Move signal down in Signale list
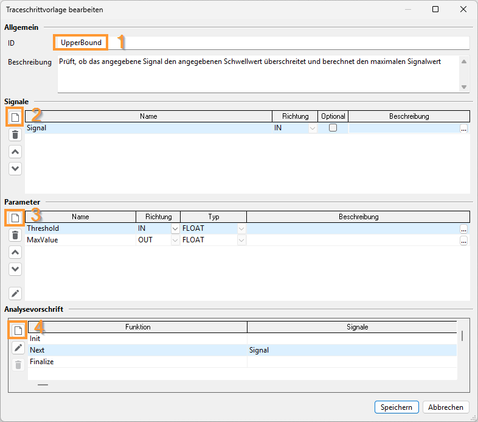The width and height of the screenshot is (478, 422). [15, 168]
